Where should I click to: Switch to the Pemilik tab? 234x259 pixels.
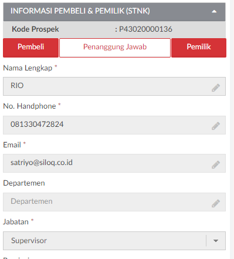coord(199,48)
